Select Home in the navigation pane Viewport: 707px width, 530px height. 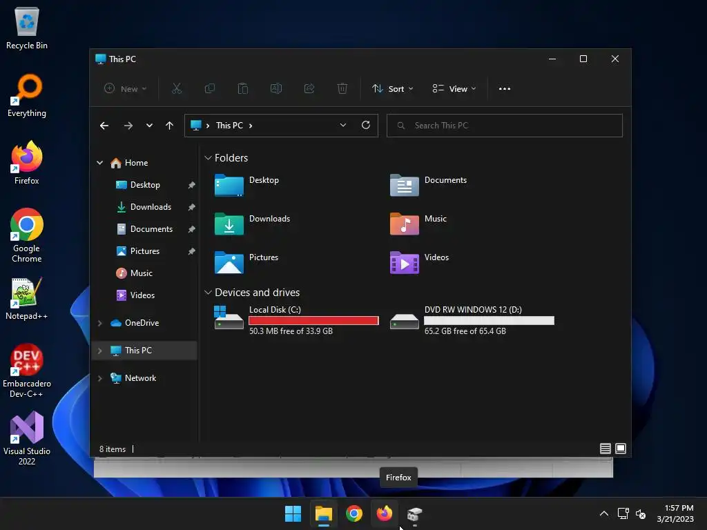(136, 163)
